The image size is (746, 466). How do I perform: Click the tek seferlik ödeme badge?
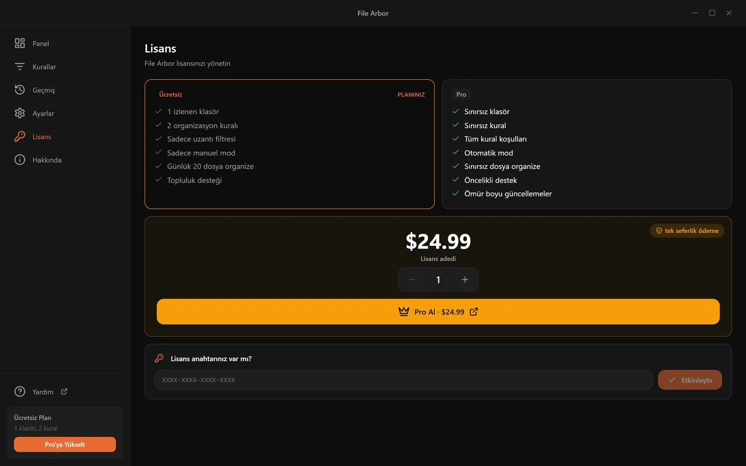687,231
